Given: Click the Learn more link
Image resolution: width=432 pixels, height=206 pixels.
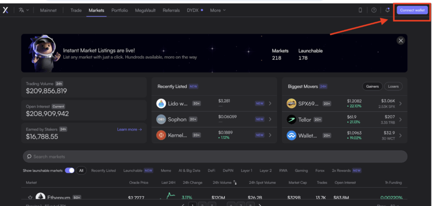Looking at the screenshot, I should tap(130, 129).
